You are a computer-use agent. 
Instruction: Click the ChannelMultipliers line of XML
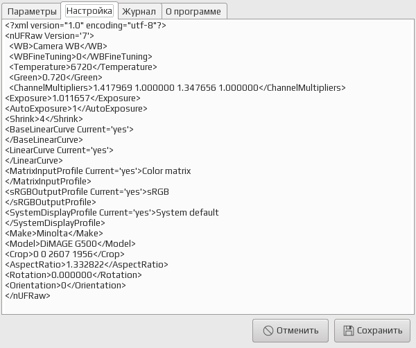click(177, 88)
